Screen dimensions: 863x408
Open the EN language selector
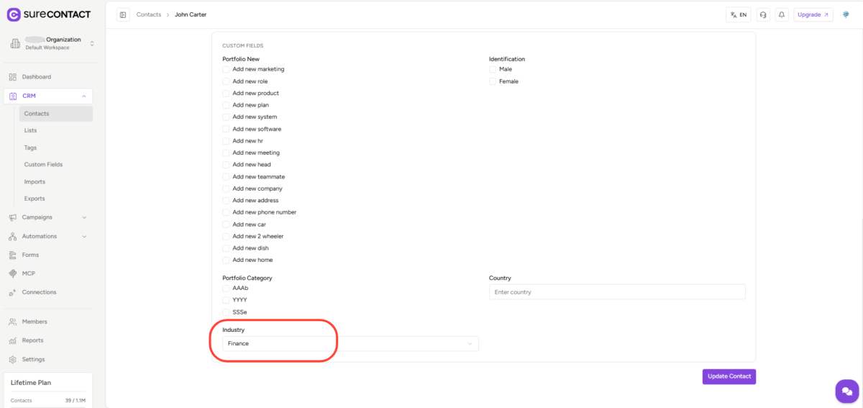point(739,14)
